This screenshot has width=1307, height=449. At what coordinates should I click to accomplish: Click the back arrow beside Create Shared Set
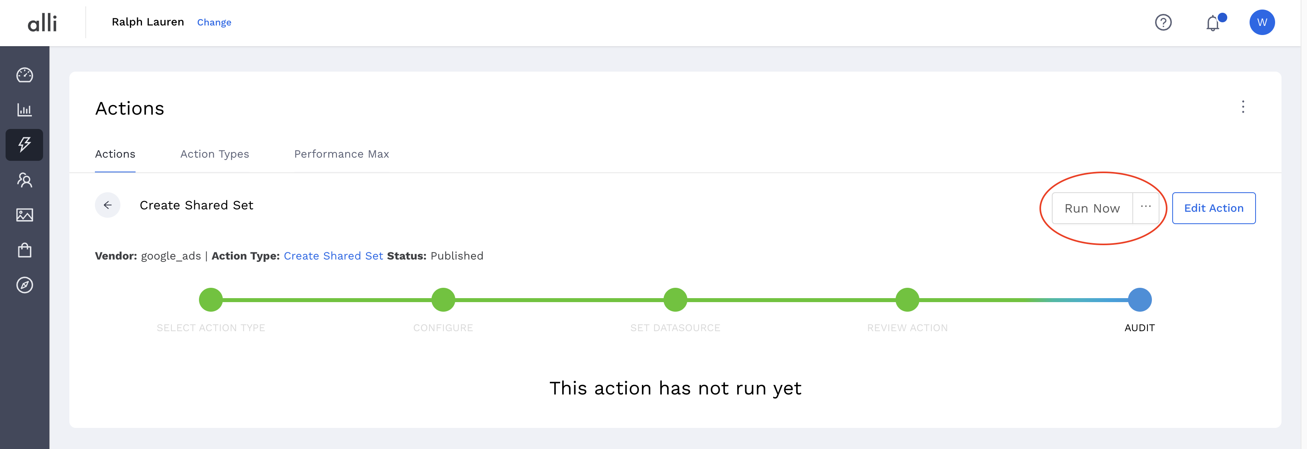tap(108, 205)
